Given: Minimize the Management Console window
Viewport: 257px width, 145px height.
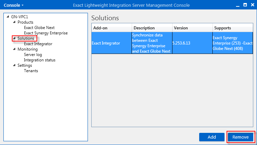Looking at the screenshot, I should [x=238, y=5].
